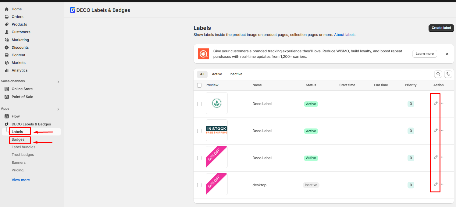The width and height of the screenshot is (456, 207).
Task: Click the search icon in the labels table
Action: [438, 74]
